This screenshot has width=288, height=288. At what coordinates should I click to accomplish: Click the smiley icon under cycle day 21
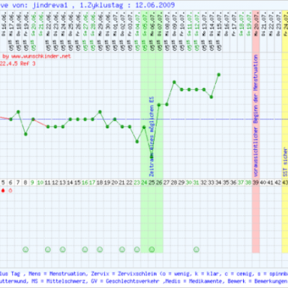click(x=122, y=249)
